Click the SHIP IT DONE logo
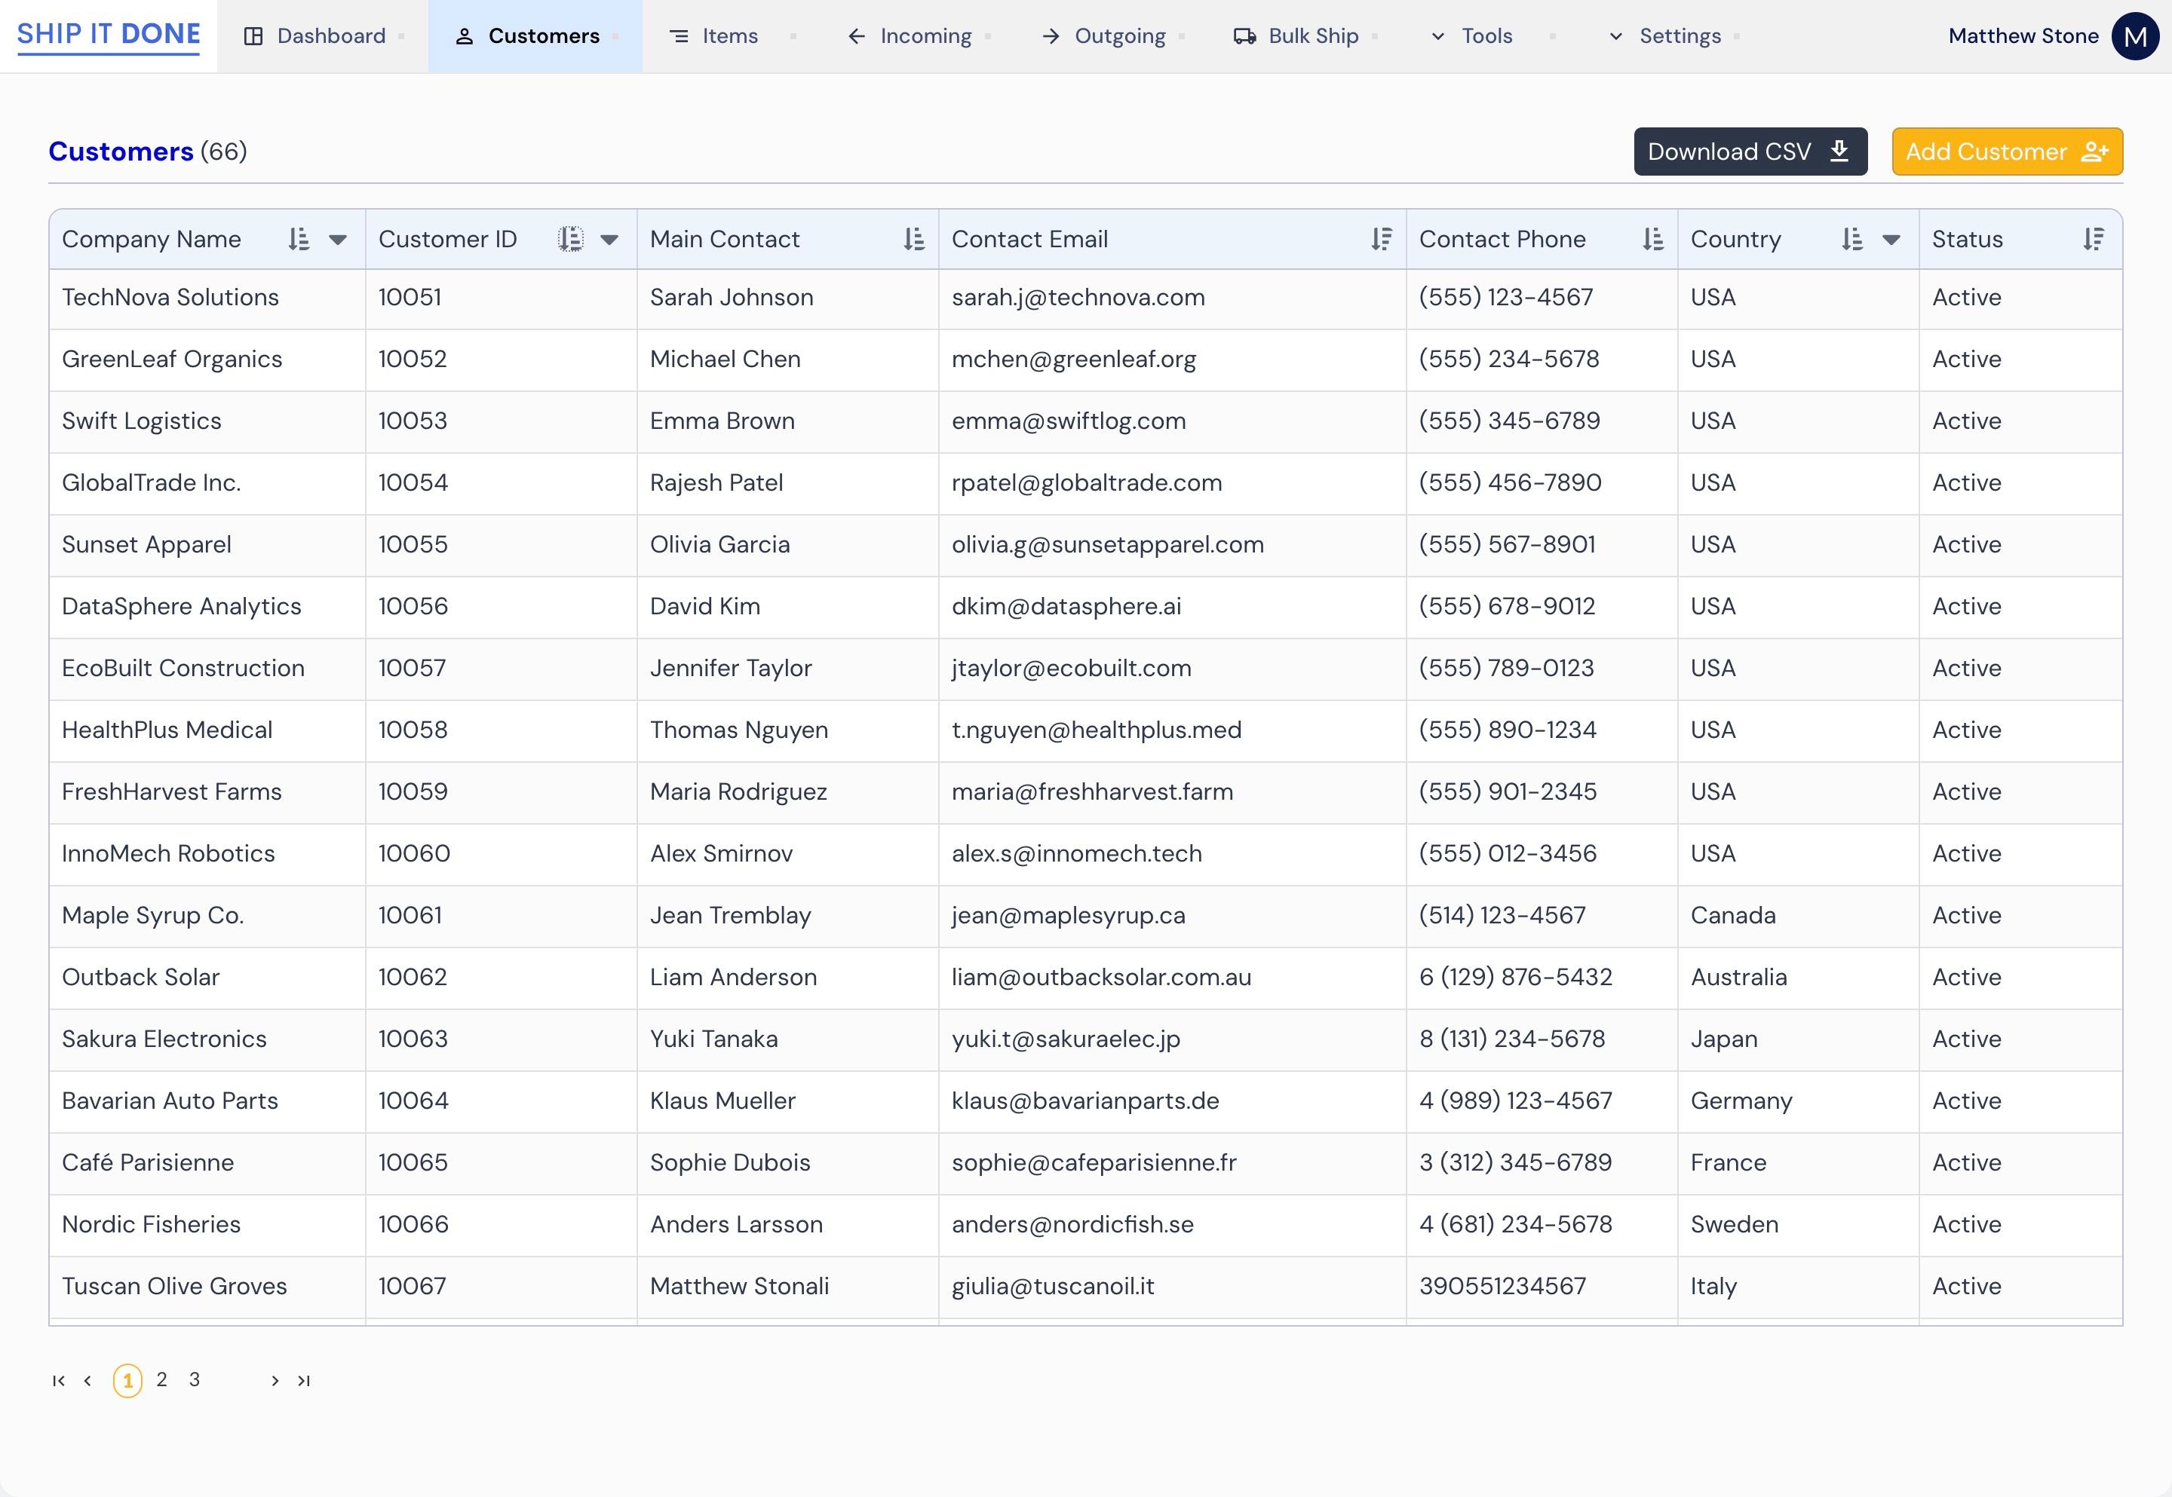2172x1497 pixels. [x=109, y=35]
